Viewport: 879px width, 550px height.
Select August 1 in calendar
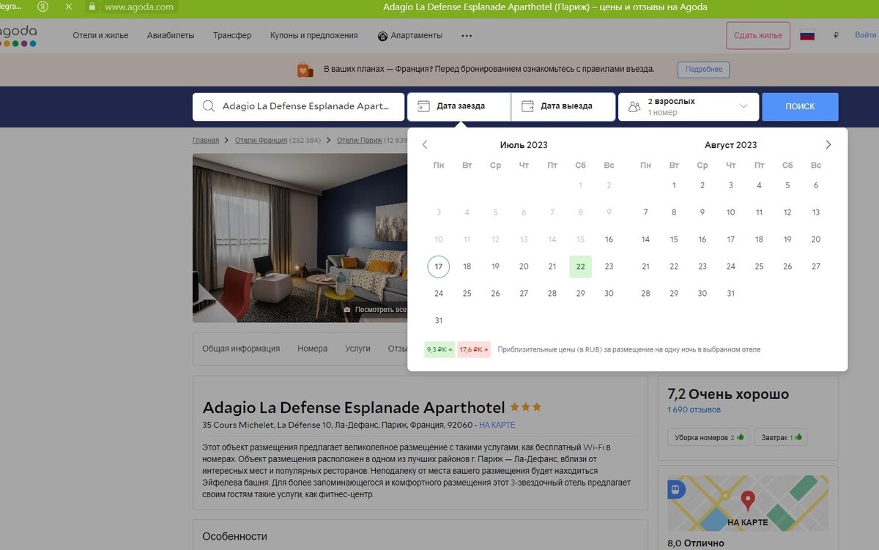[674, 185]
